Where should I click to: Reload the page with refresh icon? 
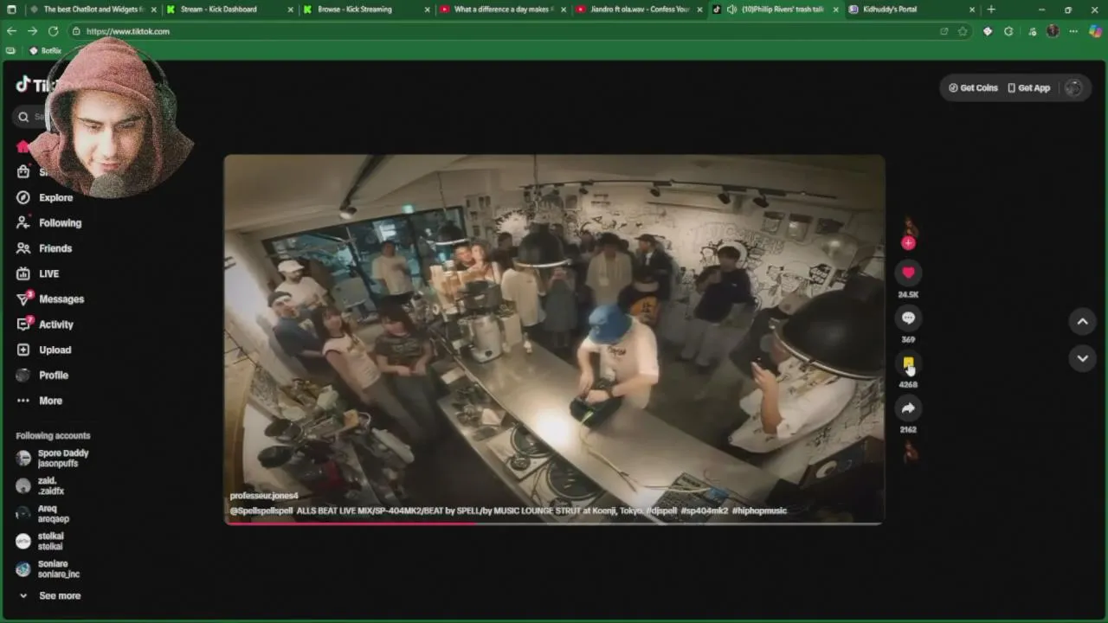[x=53, y=31]
